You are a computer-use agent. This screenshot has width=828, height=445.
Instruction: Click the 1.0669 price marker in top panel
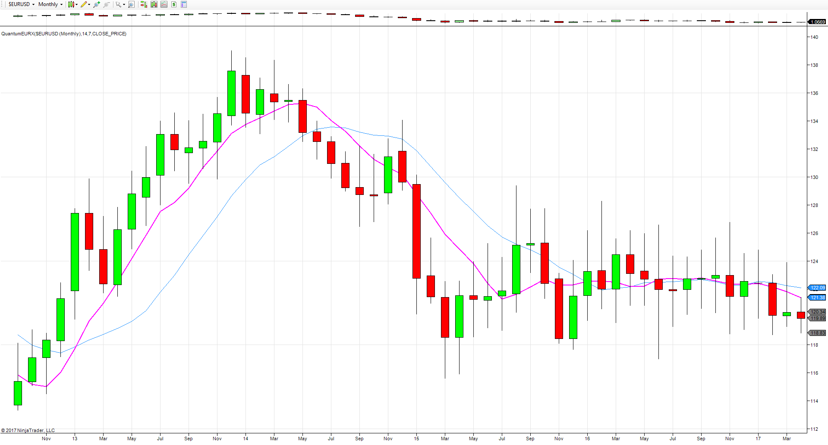click(817, 22)
